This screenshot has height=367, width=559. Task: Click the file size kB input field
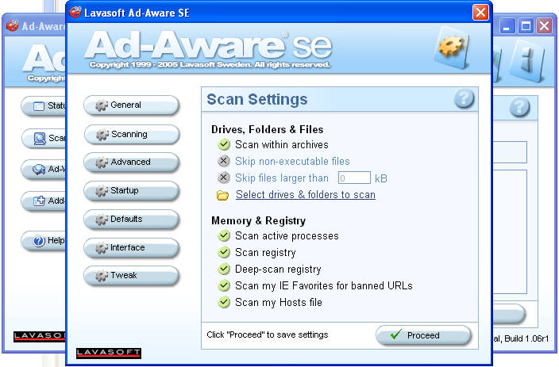click(x=354, y=178)
